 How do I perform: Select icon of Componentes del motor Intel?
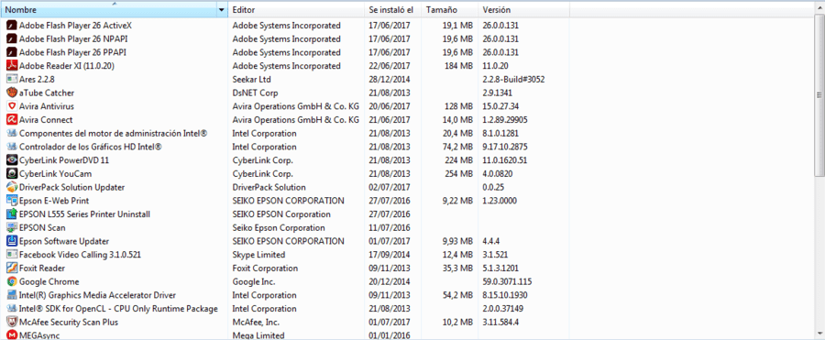pos(12,133)
